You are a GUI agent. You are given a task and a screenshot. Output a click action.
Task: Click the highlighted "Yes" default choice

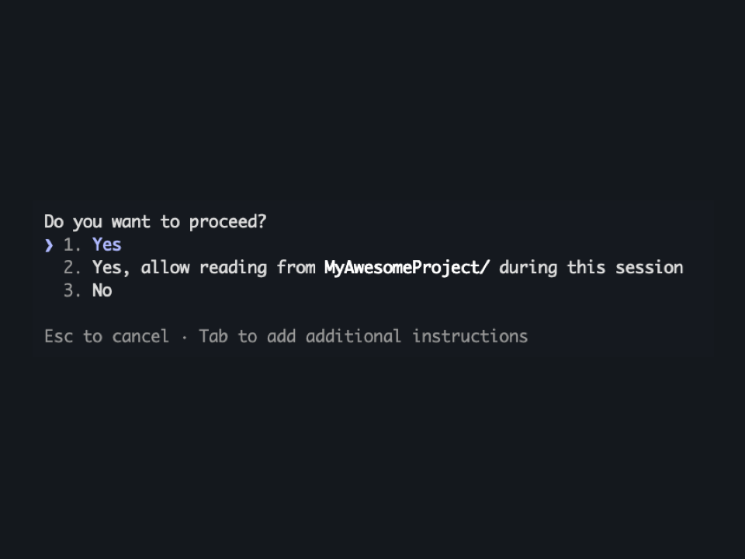(x=106, y=245)
